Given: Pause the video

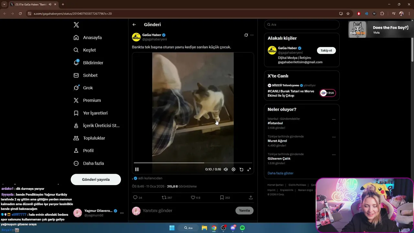Looking at the screenshot, I should point(137,169).
